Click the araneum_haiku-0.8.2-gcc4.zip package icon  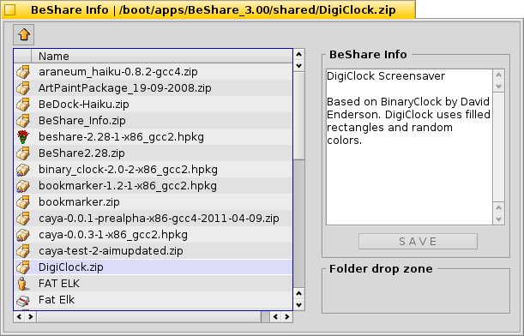(x=23, y=72)
